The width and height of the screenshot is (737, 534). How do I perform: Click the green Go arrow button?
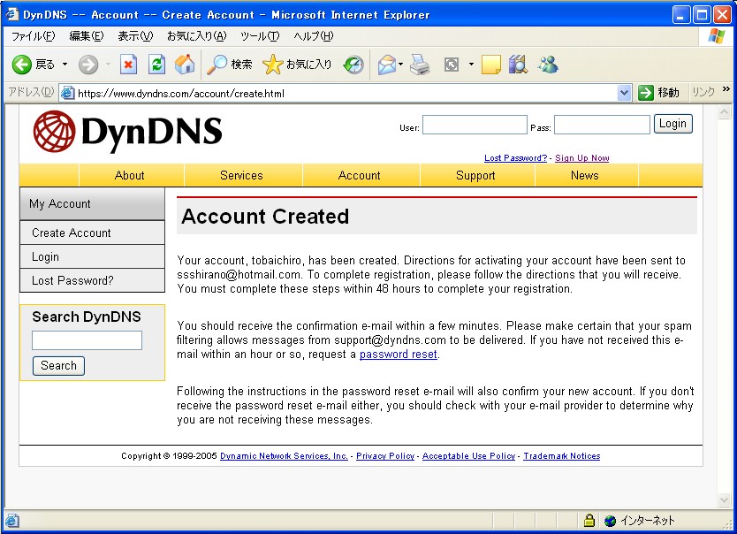(x=646, y=93)
